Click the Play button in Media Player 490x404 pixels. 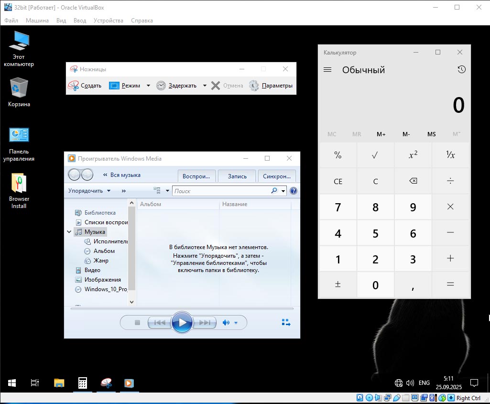coord(182,322)
